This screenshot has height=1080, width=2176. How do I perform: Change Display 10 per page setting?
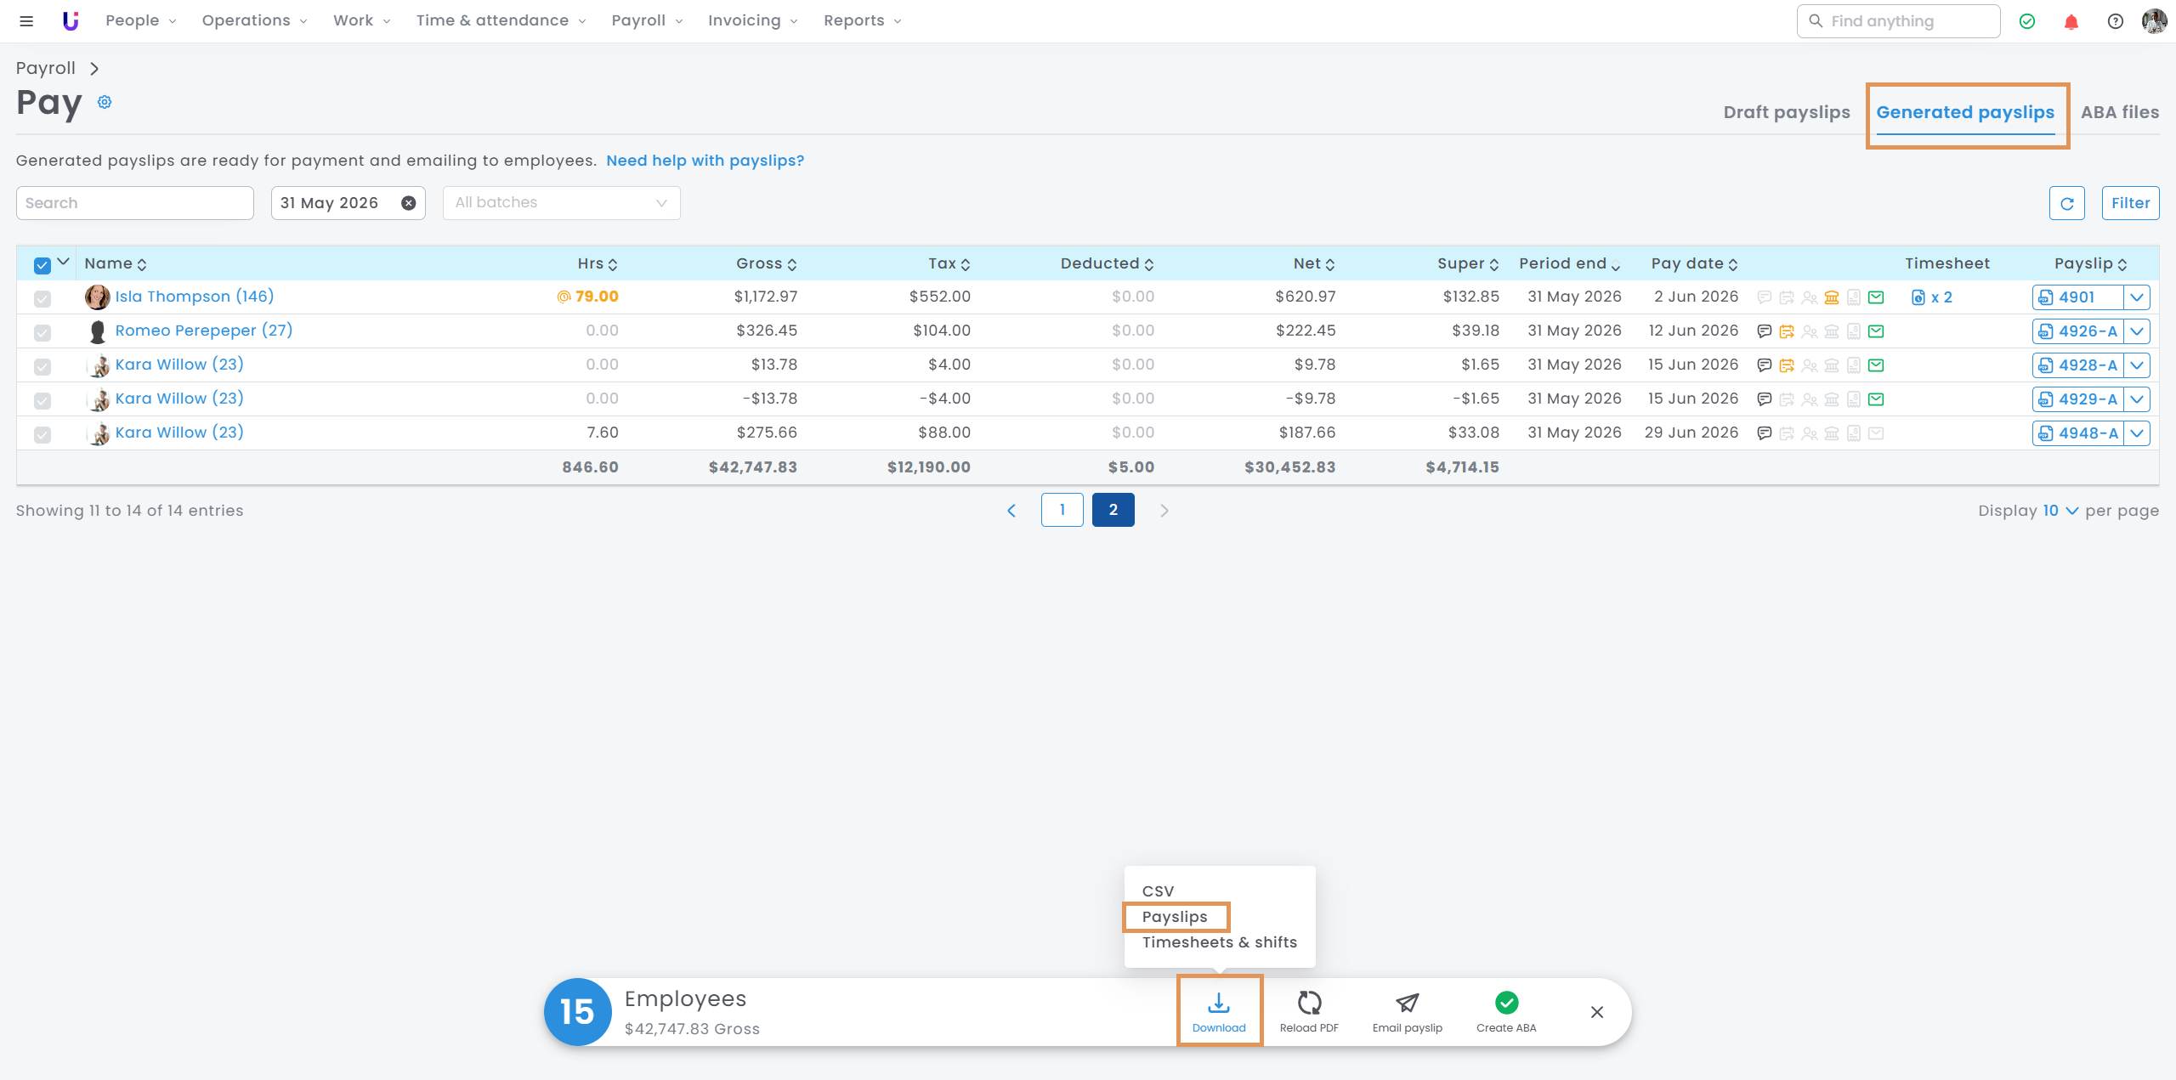[2060, 511]
